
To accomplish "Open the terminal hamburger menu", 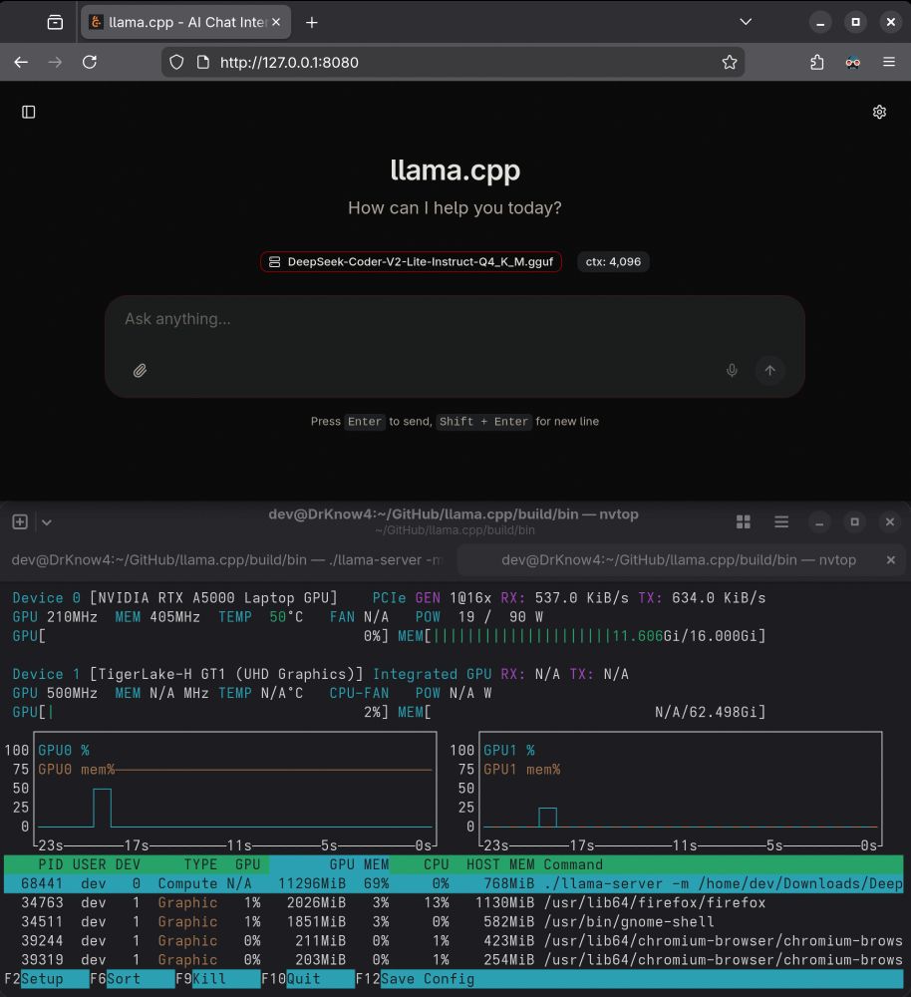I will (781, 521).
